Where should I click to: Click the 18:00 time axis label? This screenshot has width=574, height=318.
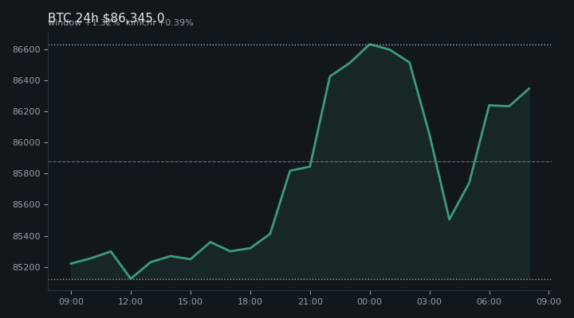pos(250,301)
